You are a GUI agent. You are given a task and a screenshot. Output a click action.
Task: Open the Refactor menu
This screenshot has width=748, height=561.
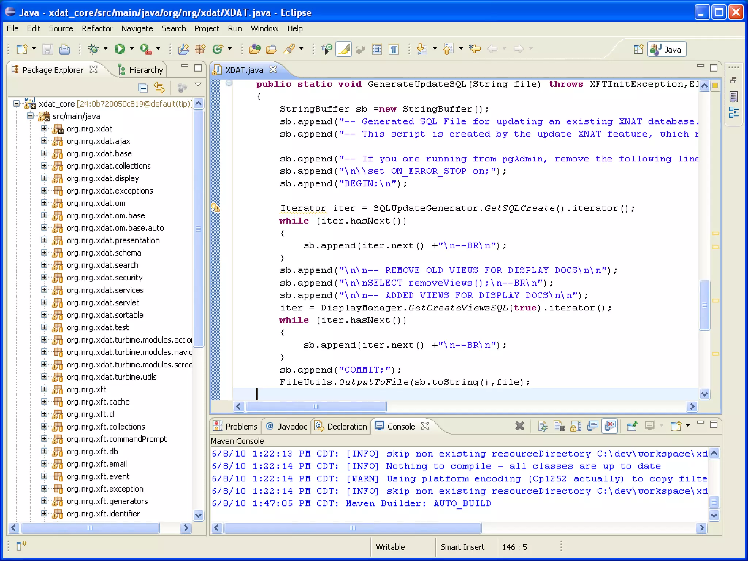(97, 28)
